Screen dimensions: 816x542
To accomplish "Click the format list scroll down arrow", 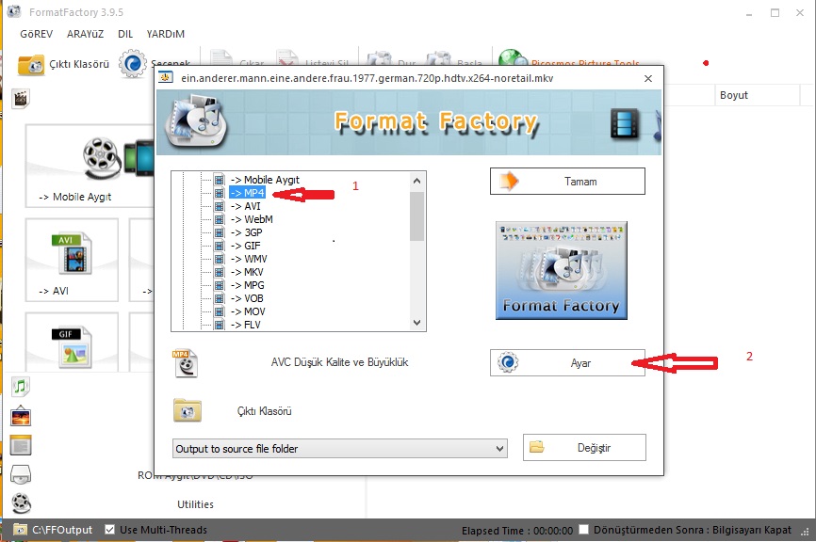I will coord(416,323).
